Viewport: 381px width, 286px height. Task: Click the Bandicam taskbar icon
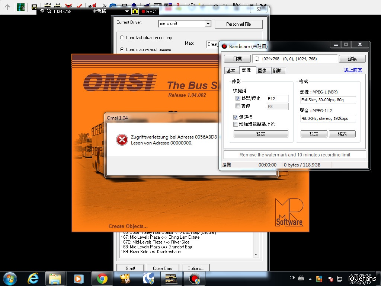click(194, 279)
